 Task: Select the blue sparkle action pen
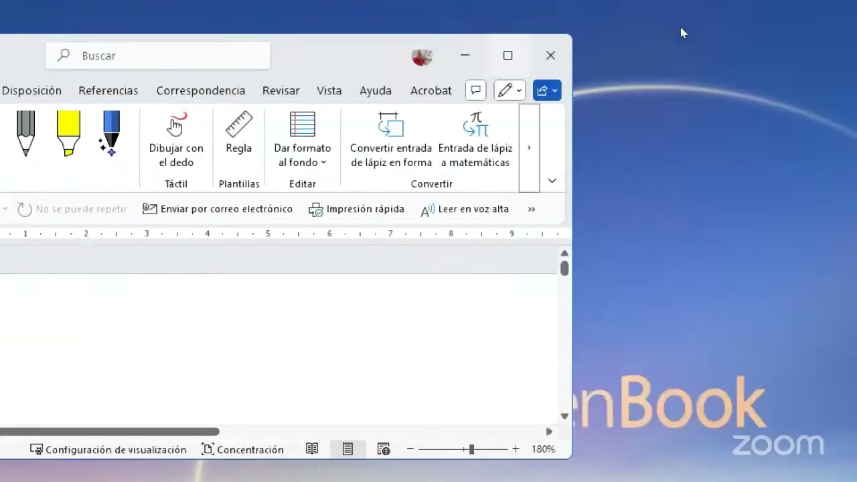coord(110,134)
